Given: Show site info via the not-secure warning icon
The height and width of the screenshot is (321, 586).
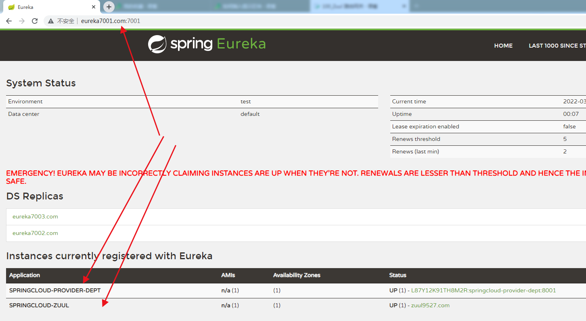Looking at the screenshot, I should point(51,21).
